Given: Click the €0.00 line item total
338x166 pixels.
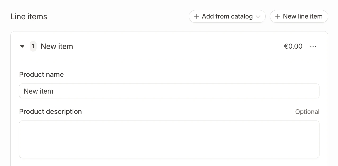Looking at the screenshot, I should tap(293, 46).
